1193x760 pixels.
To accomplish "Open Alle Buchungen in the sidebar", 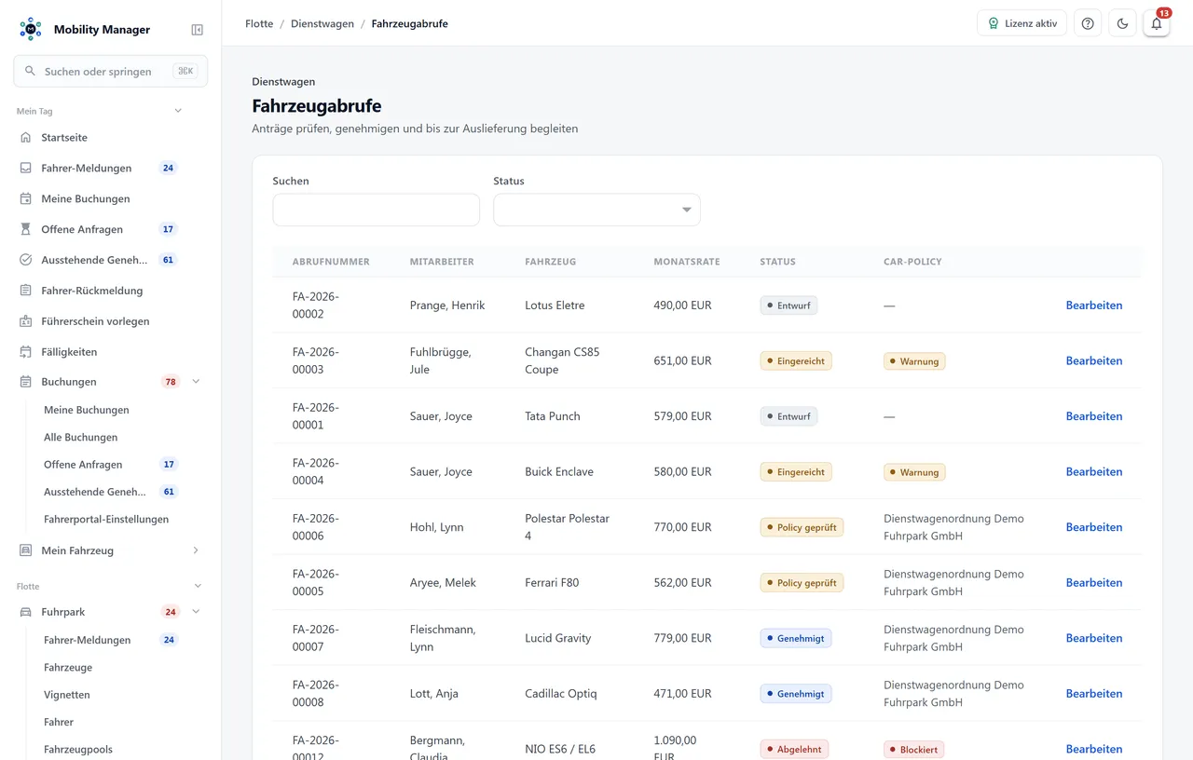I will 81,437.
